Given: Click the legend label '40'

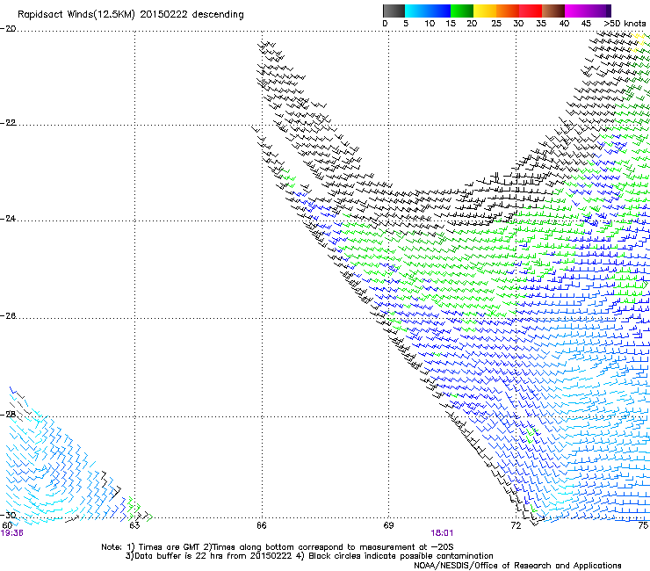Looking at the screenshot, I should 564,24.
